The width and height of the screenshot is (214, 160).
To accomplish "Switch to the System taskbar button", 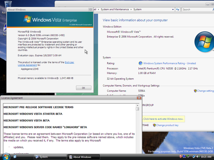I will (50, 157).
